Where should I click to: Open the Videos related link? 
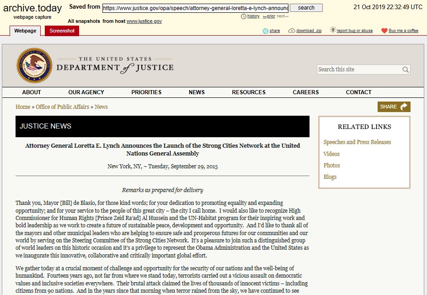[x=331, y=154]
